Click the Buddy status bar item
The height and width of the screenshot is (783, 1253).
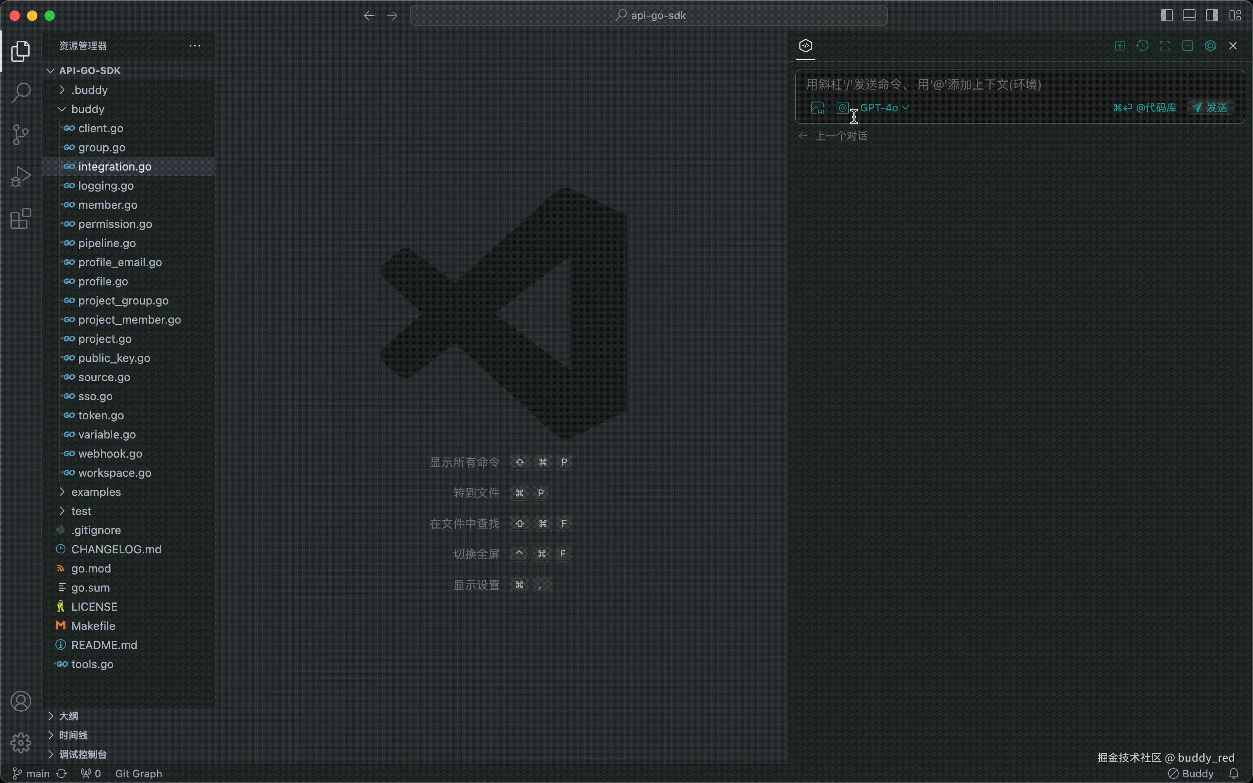[1191, 773]
